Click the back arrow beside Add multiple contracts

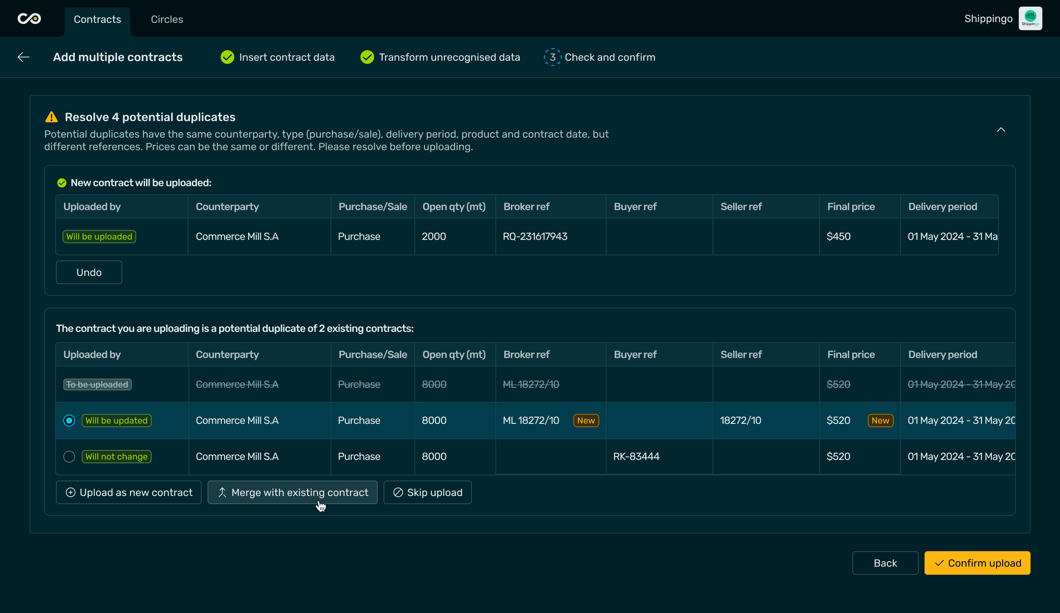point(24,57)
